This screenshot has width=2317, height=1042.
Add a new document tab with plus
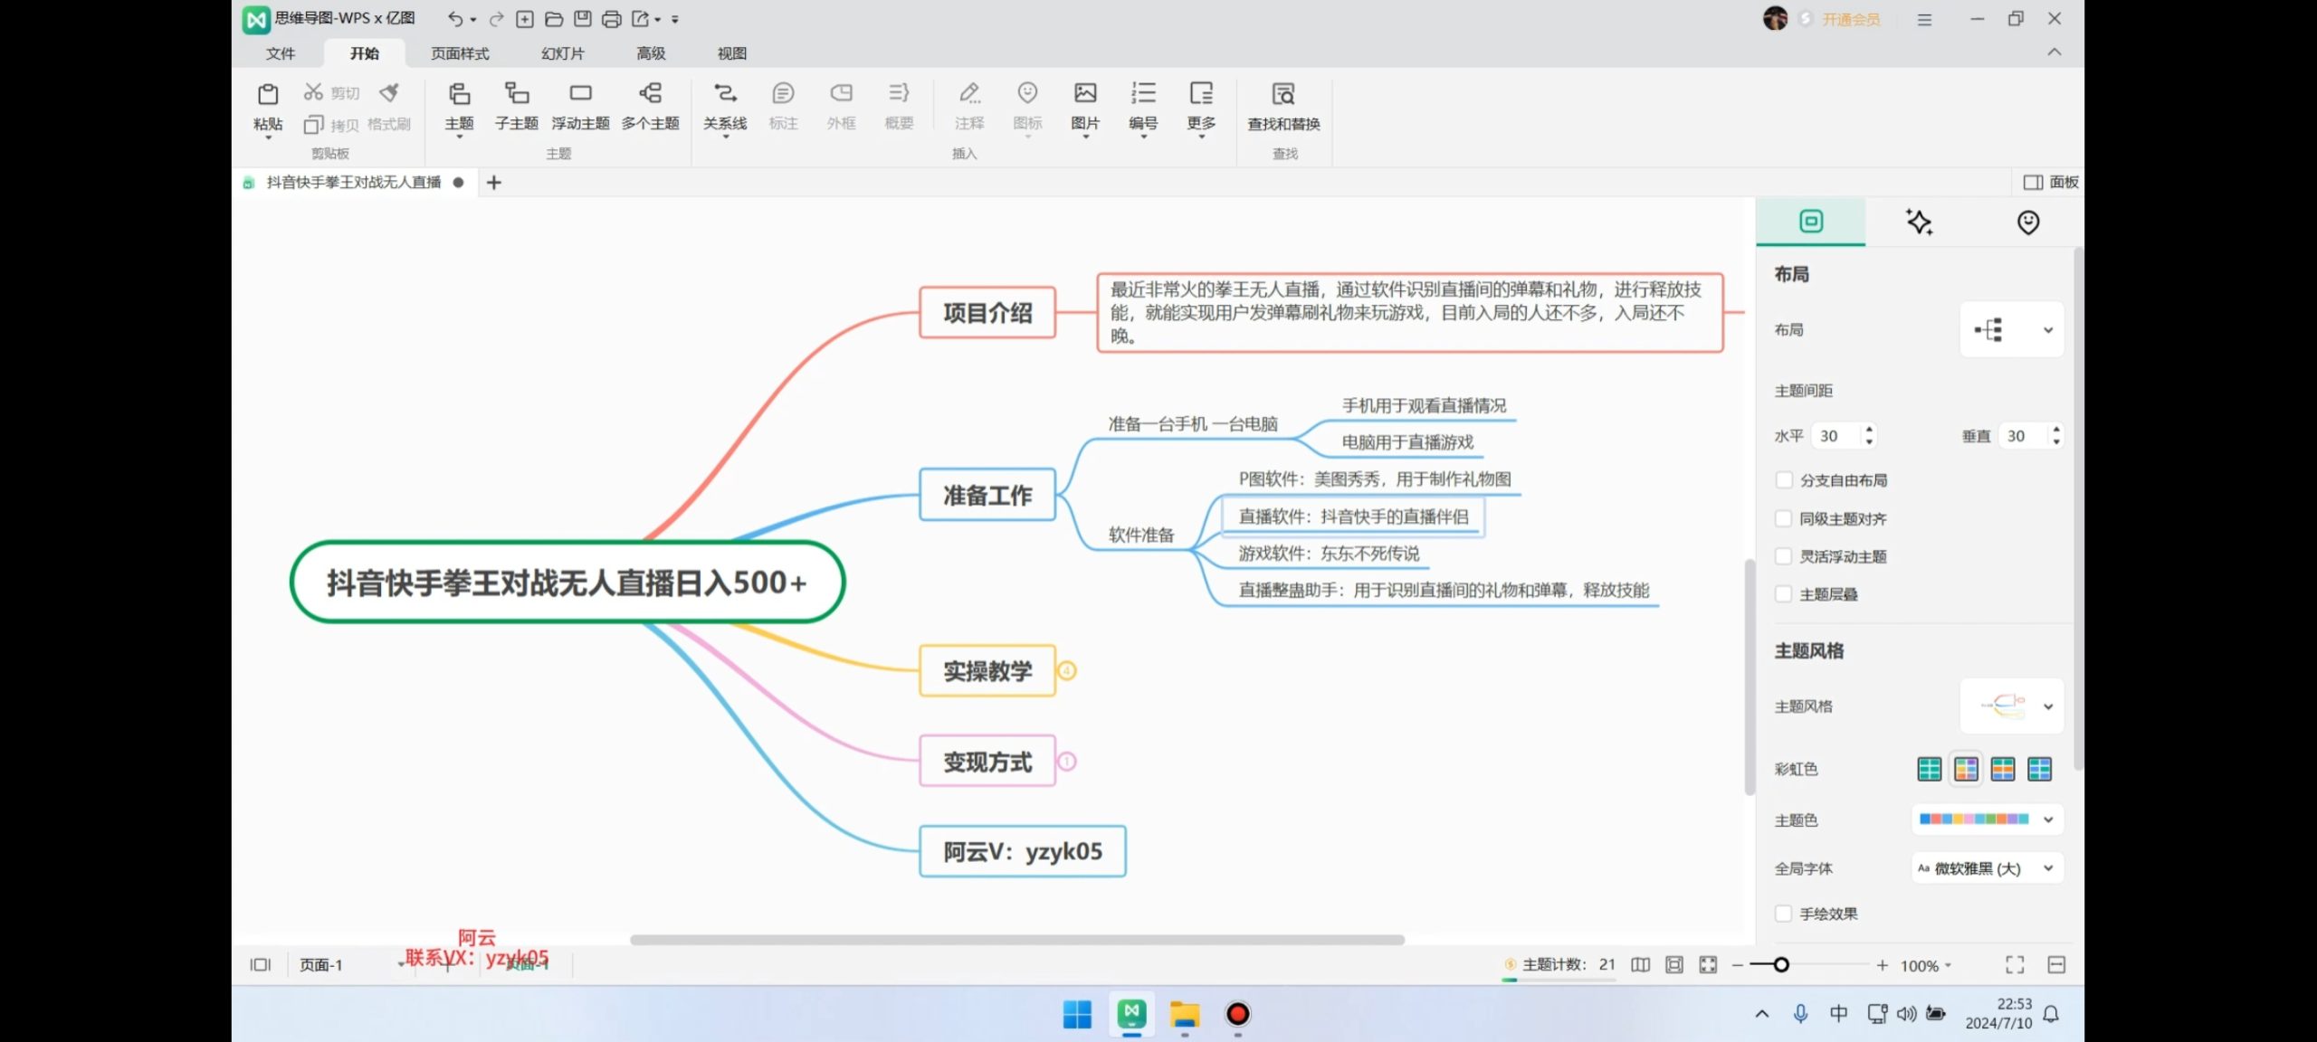coord(493,183)
